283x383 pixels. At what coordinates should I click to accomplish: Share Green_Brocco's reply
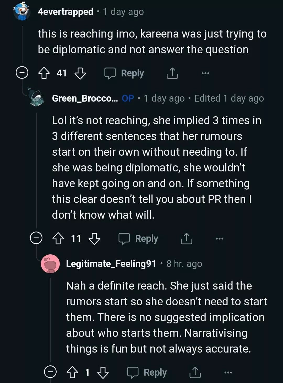186,239
